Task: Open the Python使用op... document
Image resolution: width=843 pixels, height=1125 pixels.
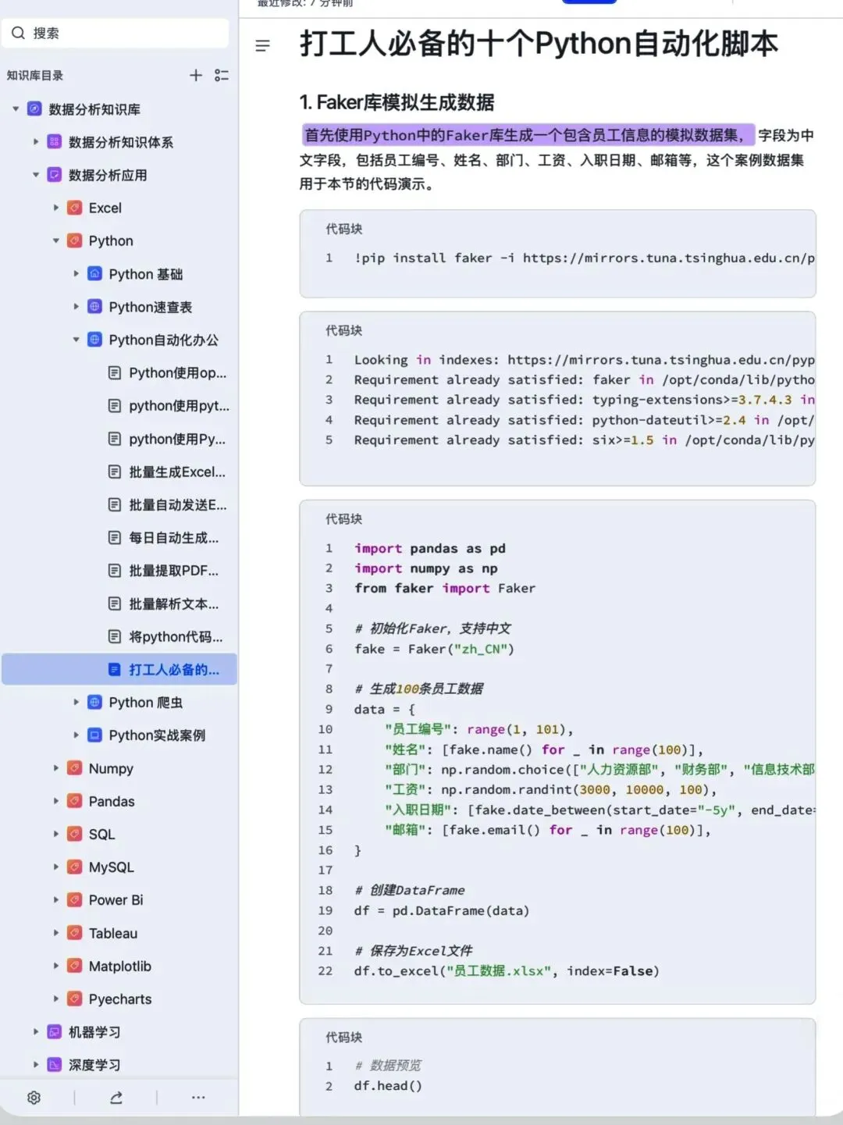Action: click(178, 372)
